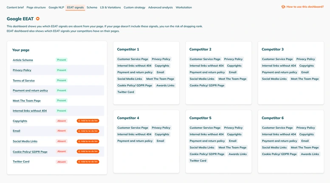Open the Custom strategy tab
Image resolution: width=330 pixels, height=183 pixels.
(x=134, y=7)
